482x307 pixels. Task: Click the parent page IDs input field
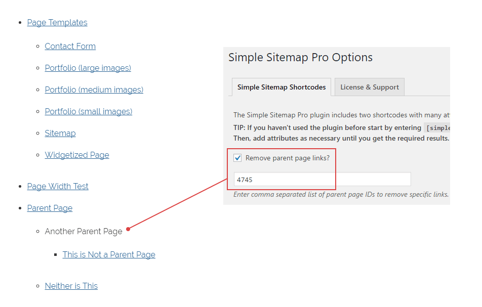322,180
